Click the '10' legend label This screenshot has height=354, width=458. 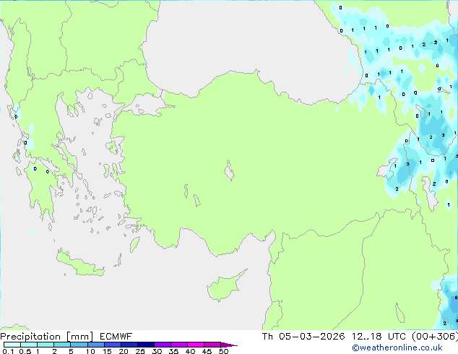(90, 351)
